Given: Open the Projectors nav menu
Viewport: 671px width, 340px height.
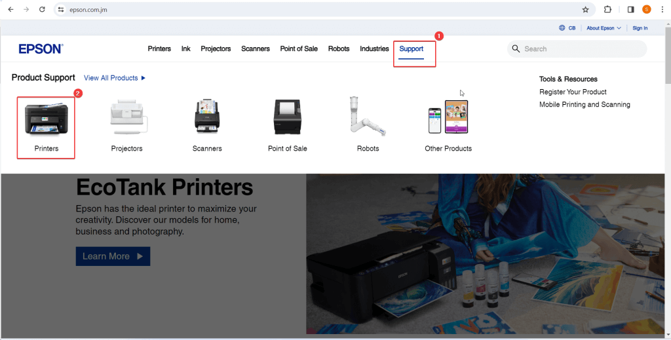Looking at the screenshot, I should pos(216,48).
